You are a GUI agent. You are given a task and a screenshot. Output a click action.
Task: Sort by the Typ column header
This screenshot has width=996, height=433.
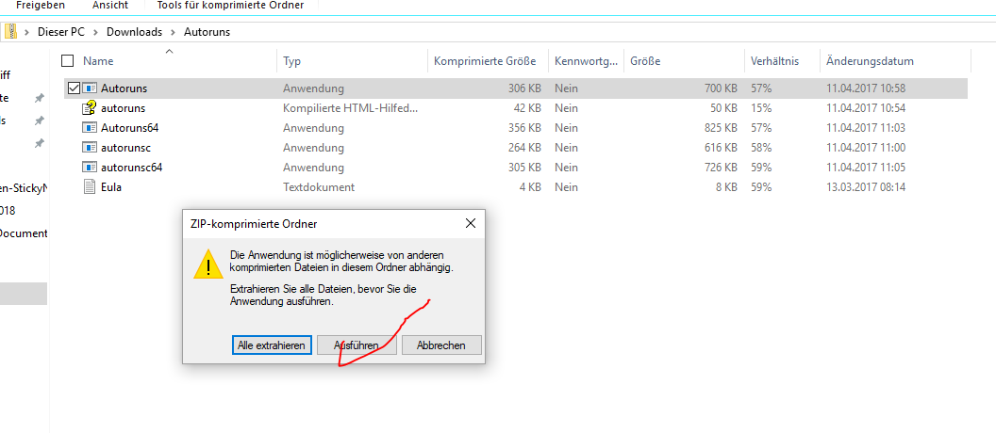(x=292, y=61)
